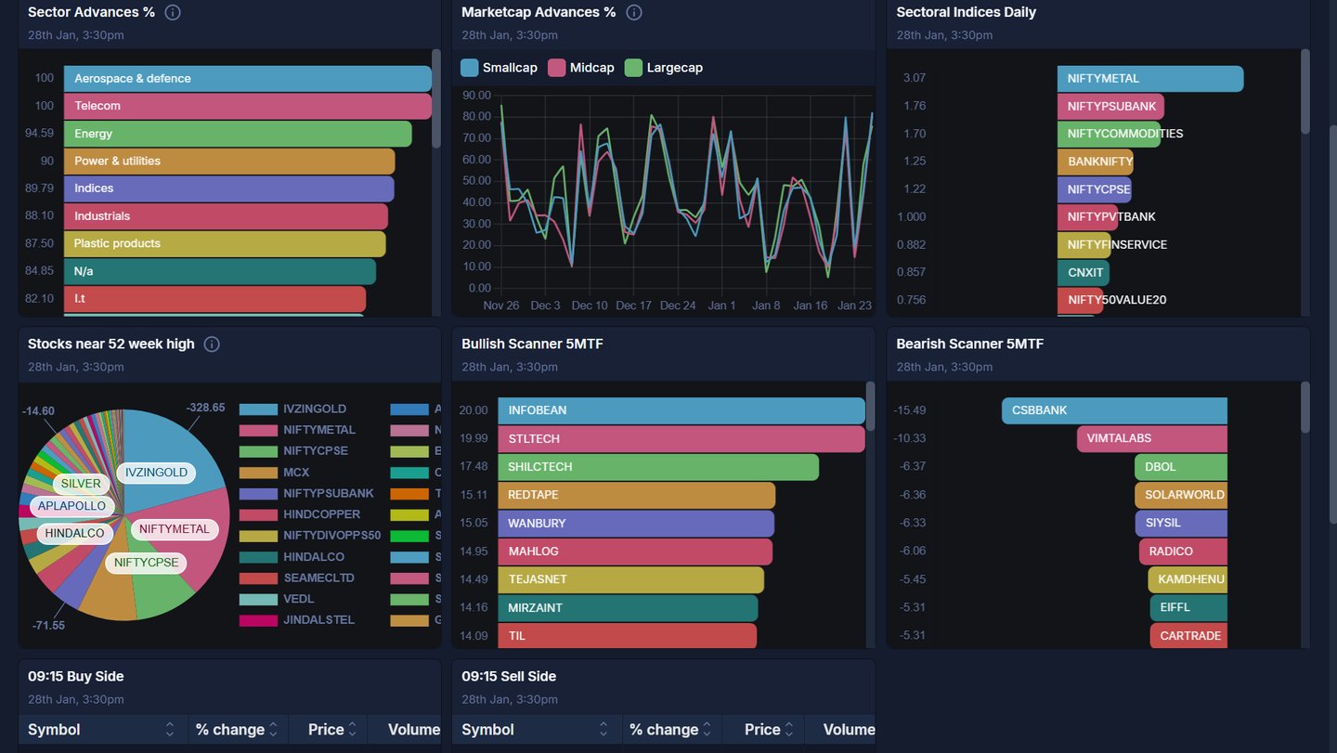Image resolution: width=1337 pixels, height=753 pixels.
Task: Toggle NIFTYMETAL in the pie chart legend
Action: (x=297, y=430)
